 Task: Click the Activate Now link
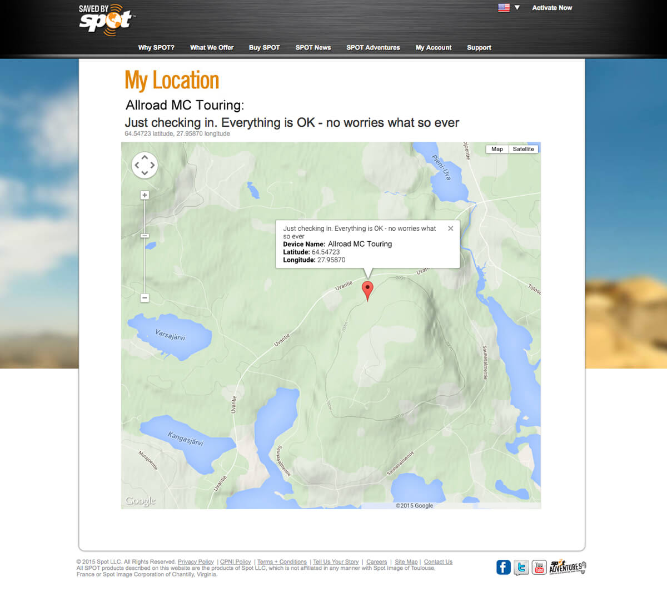(x=552, y=8)
